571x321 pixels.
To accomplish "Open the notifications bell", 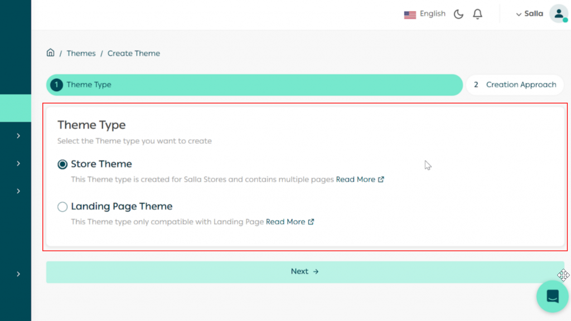I will 477,14.
